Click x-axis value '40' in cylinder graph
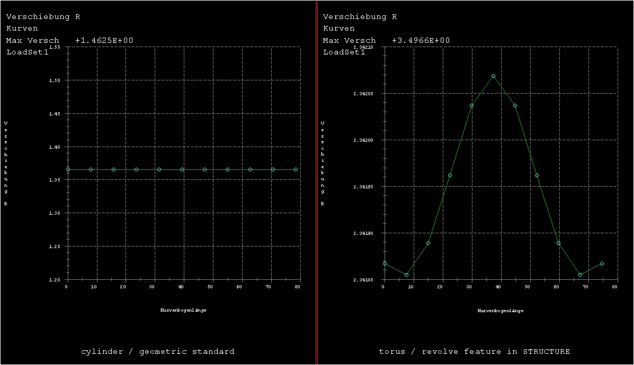Viewport: 634px width, 365px height. click(181, 287)
